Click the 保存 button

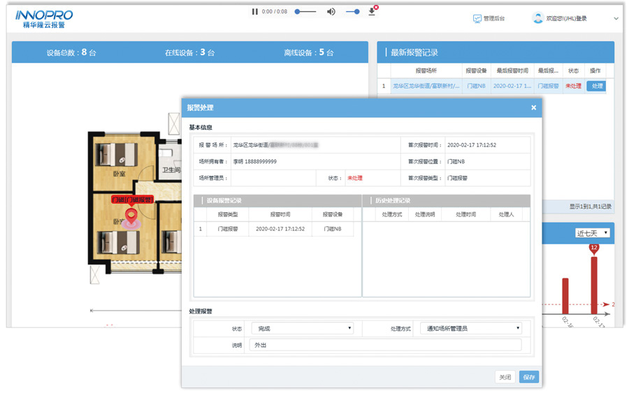(529, 377)
